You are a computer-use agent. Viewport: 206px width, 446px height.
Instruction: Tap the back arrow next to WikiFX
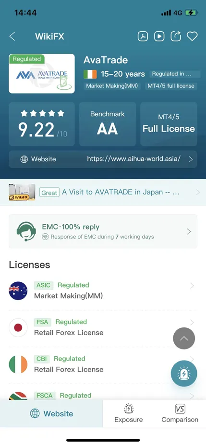point(12,36)
